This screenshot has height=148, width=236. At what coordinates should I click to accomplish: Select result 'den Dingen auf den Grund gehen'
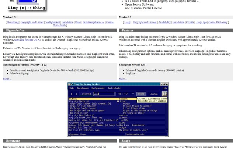click(x=87, y=111)
